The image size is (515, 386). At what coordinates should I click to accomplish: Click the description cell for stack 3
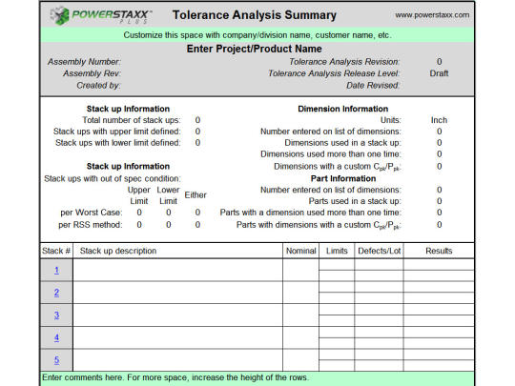[x=177, y=315]
